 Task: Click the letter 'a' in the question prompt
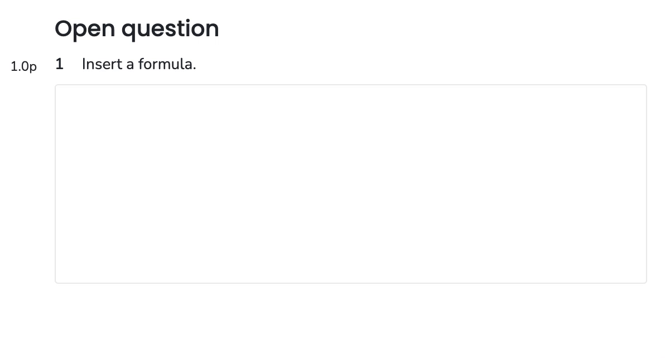[x=130, y=65]
